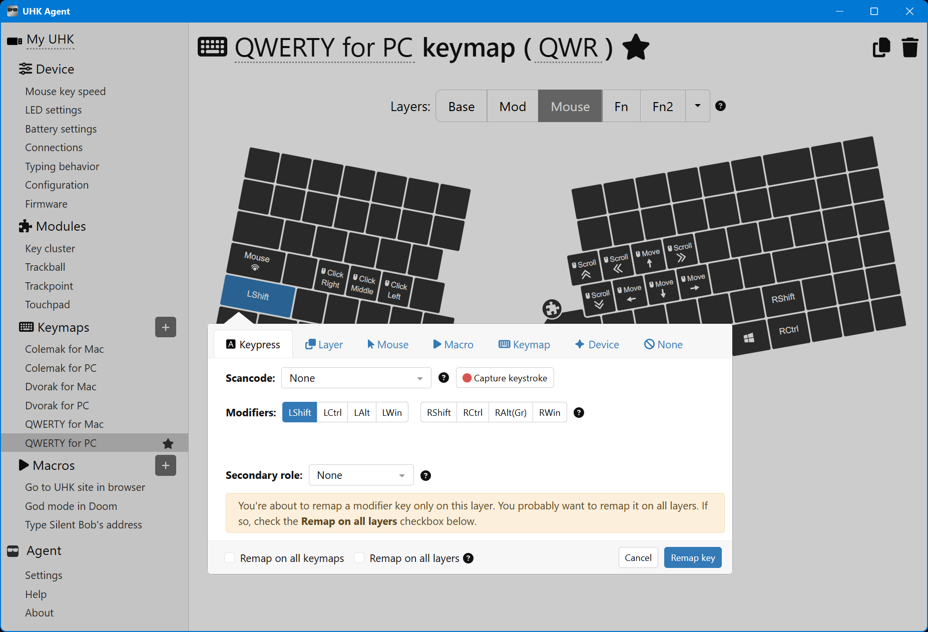Image resolution: width=928 pixels, height=632 pixels.
Task: Open the Scancode dropdown
Action: [x=356, y=378]
